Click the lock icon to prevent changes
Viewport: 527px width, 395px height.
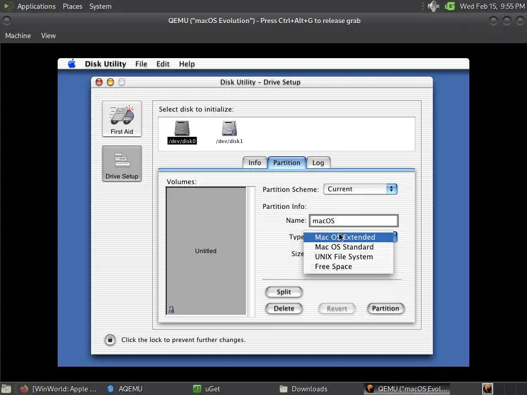coord(110,340)
